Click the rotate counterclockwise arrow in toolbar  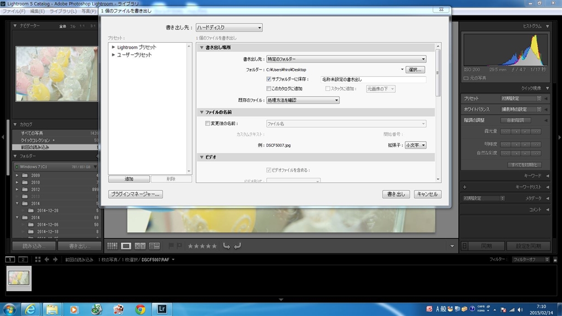[x=227, y=246]
